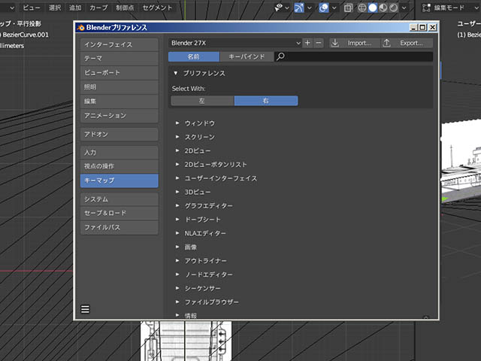Toggle the gizmo display icon in the viewport header
Screen dimensions: 481x361
coord(299,8)
